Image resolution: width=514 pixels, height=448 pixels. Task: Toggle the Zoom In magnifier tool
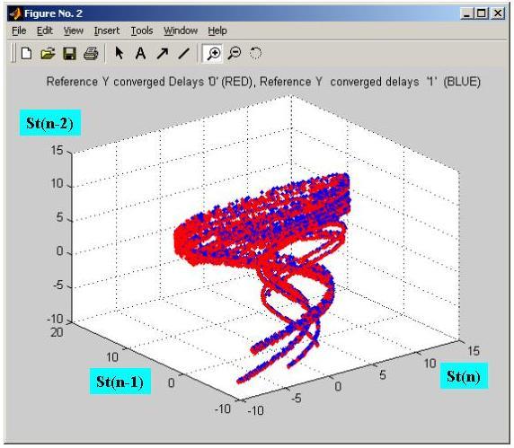point(213,53)
